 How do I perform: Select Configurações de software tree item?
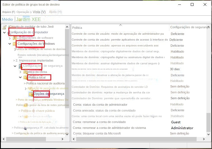35,38
